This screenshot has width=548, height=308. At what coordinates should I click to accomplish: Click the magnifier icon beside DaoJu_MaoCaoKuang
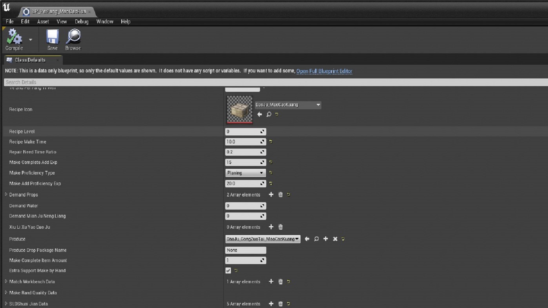(268, 114)
